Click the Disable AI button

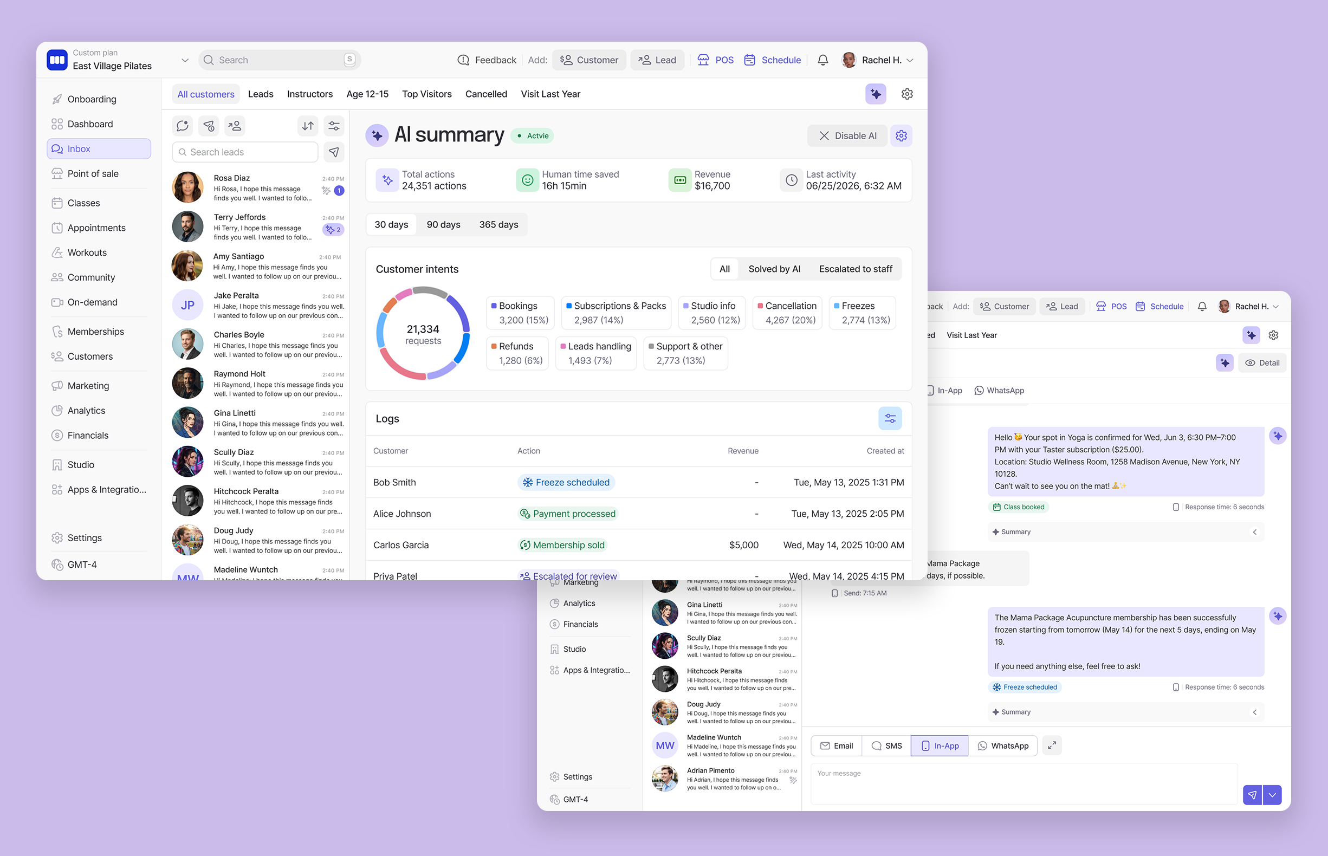coord(847,135)
